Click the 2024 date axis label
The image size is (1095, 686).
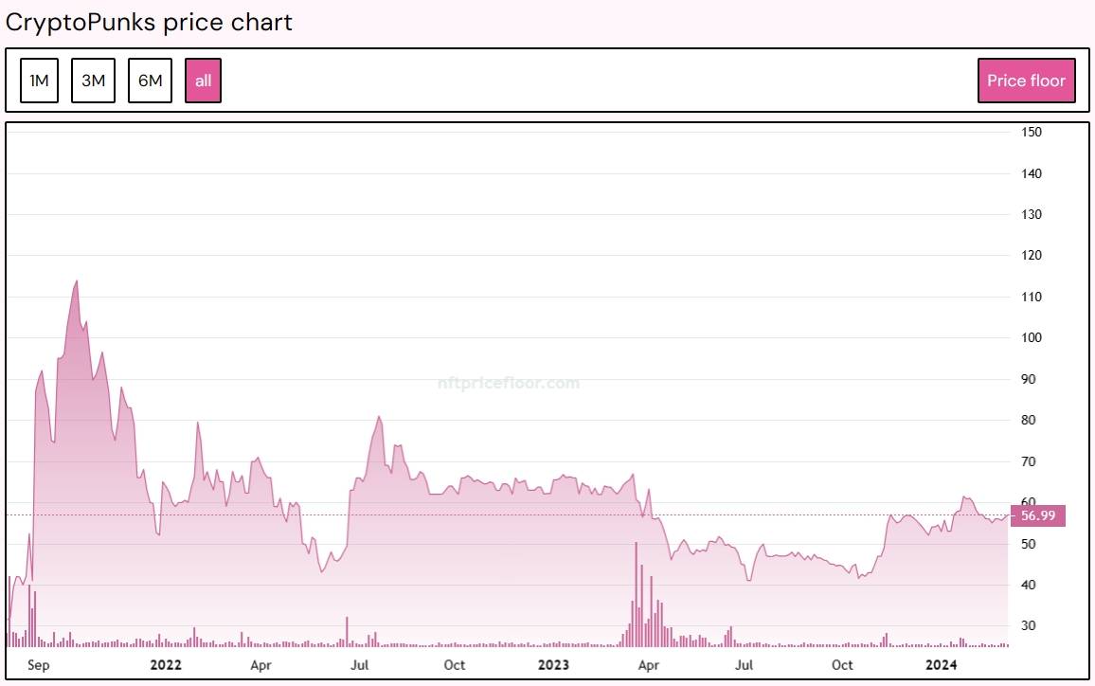click(941, 665)
